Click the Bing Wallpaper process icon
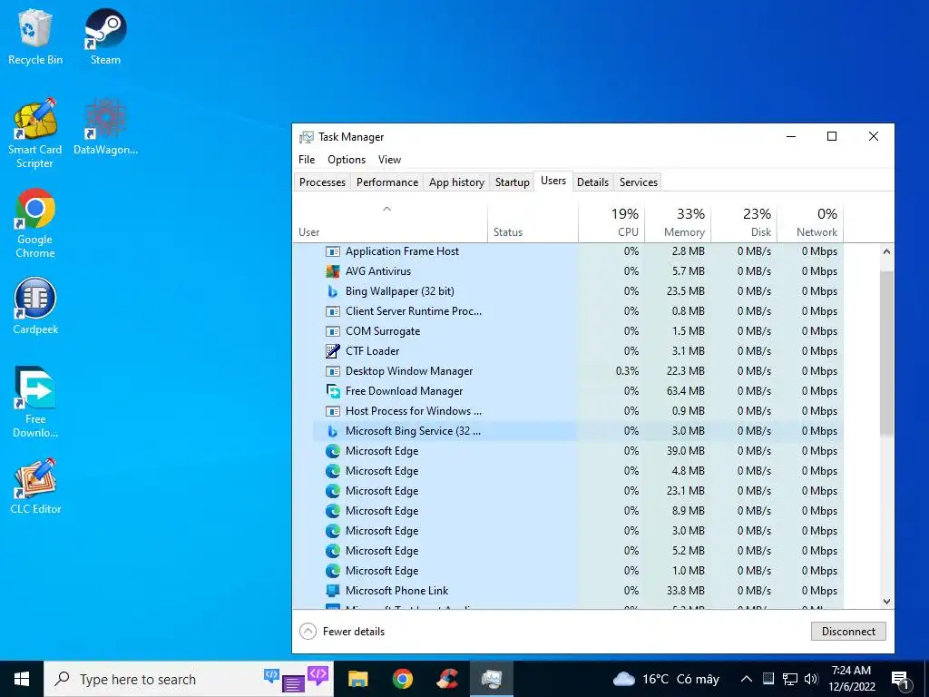The height and width of the screenshot is (697, 929). 333,291
